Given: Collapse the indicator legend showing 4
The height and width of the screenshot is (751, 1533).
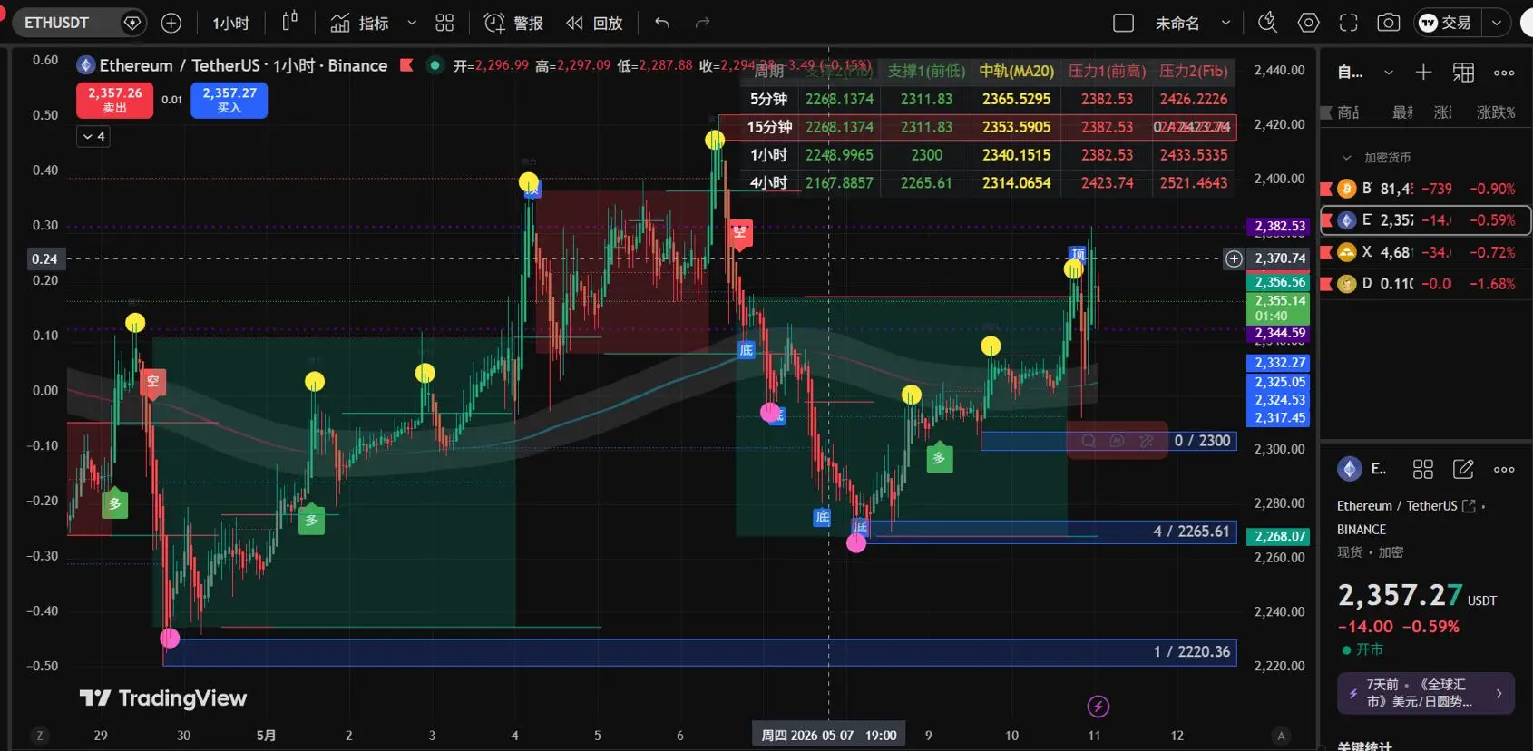Looking at the screenshot, I should point(93,136).
